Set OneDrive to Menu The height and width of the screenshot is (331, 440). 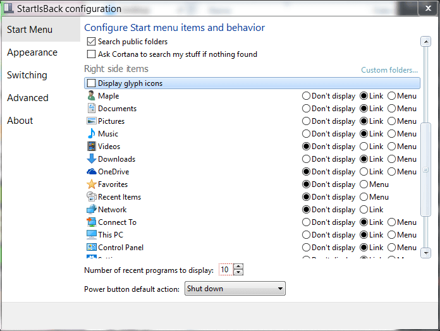[392, 172]
